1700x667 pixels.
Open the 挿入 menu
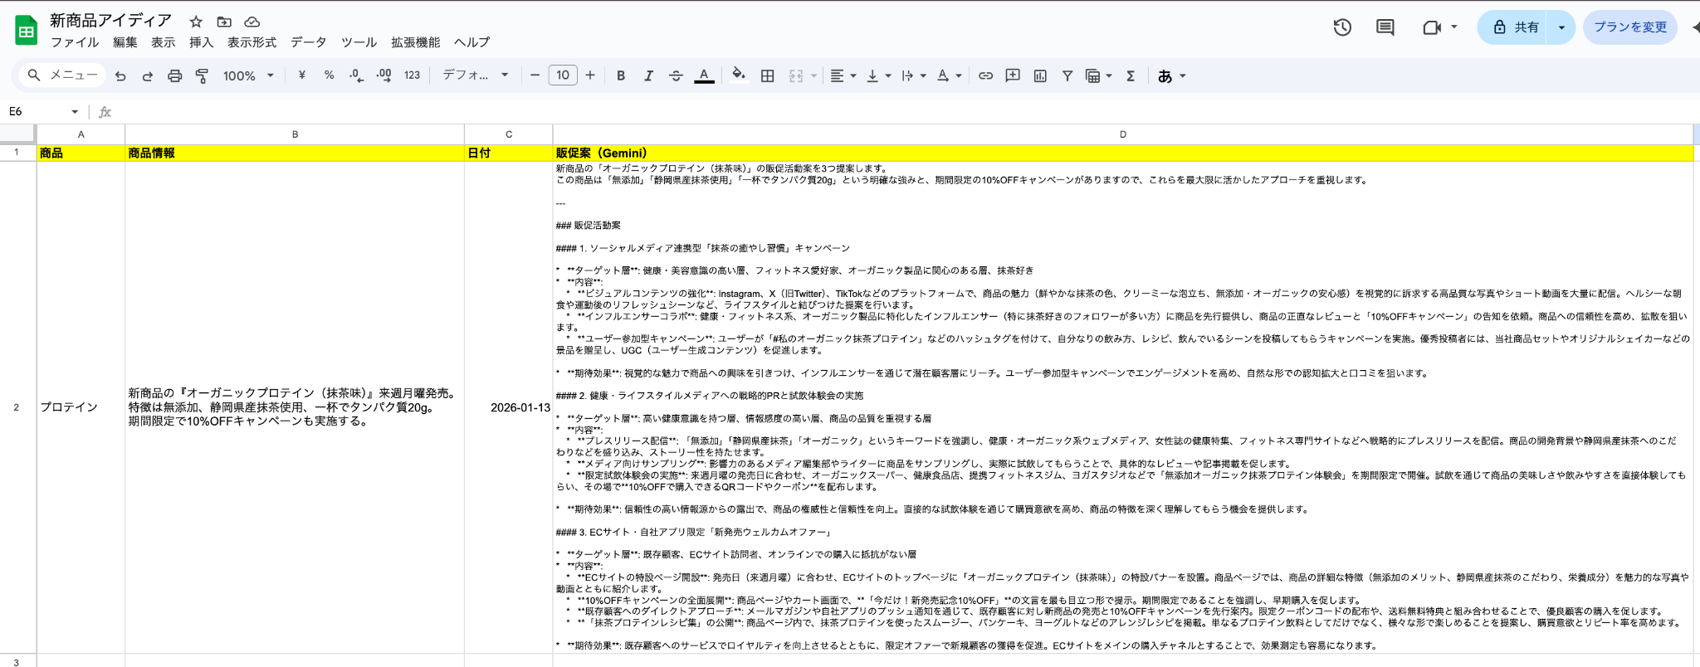(x=201, y=42)
